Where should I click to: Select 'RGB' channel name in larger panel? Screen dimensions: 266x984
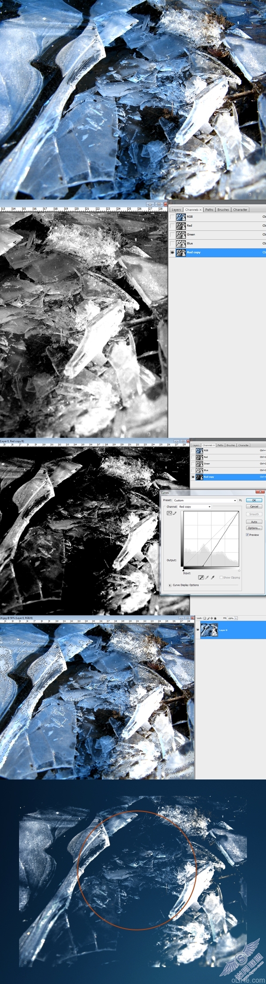[x=190, y=217]
